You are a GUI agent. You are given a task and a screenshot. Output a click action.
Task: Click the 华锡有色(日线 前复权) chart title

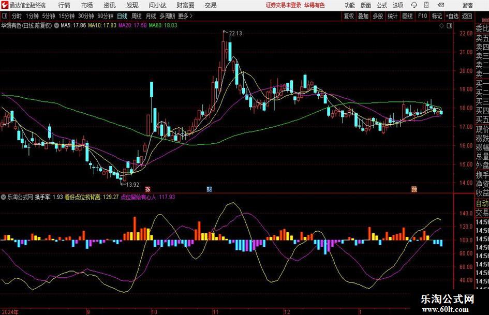click(x=26, y=25)
